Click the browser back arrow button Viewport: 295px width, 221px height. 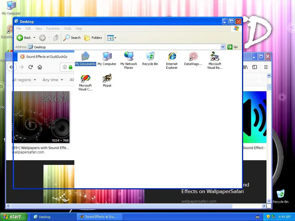point(12,67)
